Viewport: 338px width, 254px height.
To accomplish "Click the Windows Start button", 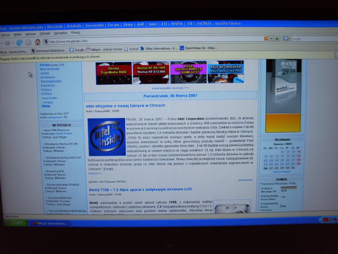I will (16, 223).
